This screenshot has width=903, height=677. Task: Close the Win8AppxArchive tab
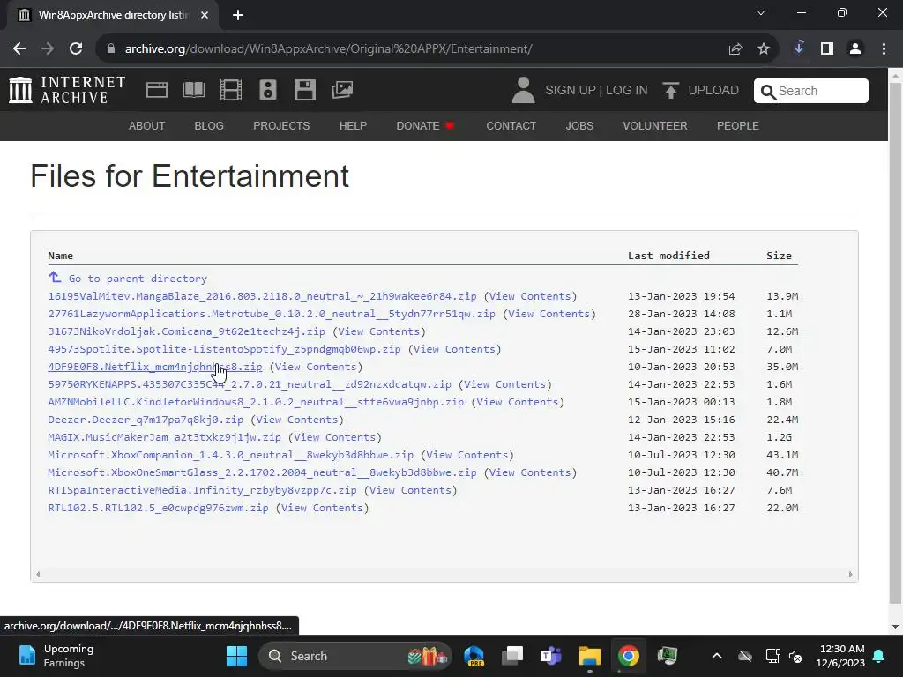pyautogui.click(x=205, y=15)
